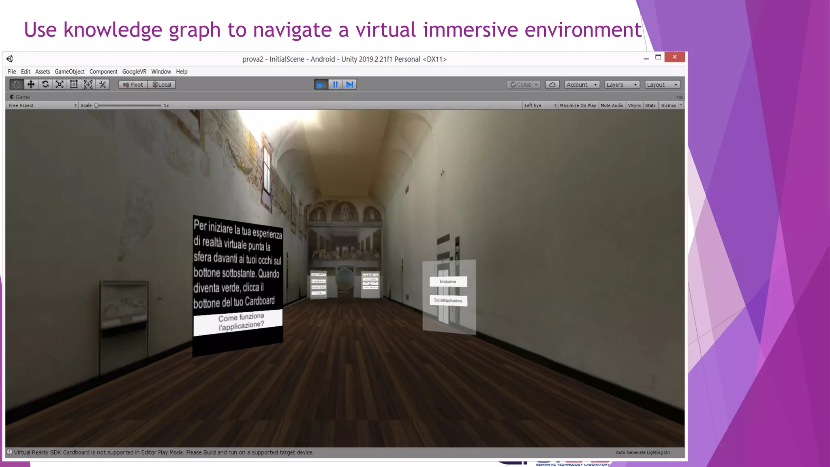This screenshot has height=467, width=830.
Task: Open the Layout dropdown
Action: tap(662, 85)
